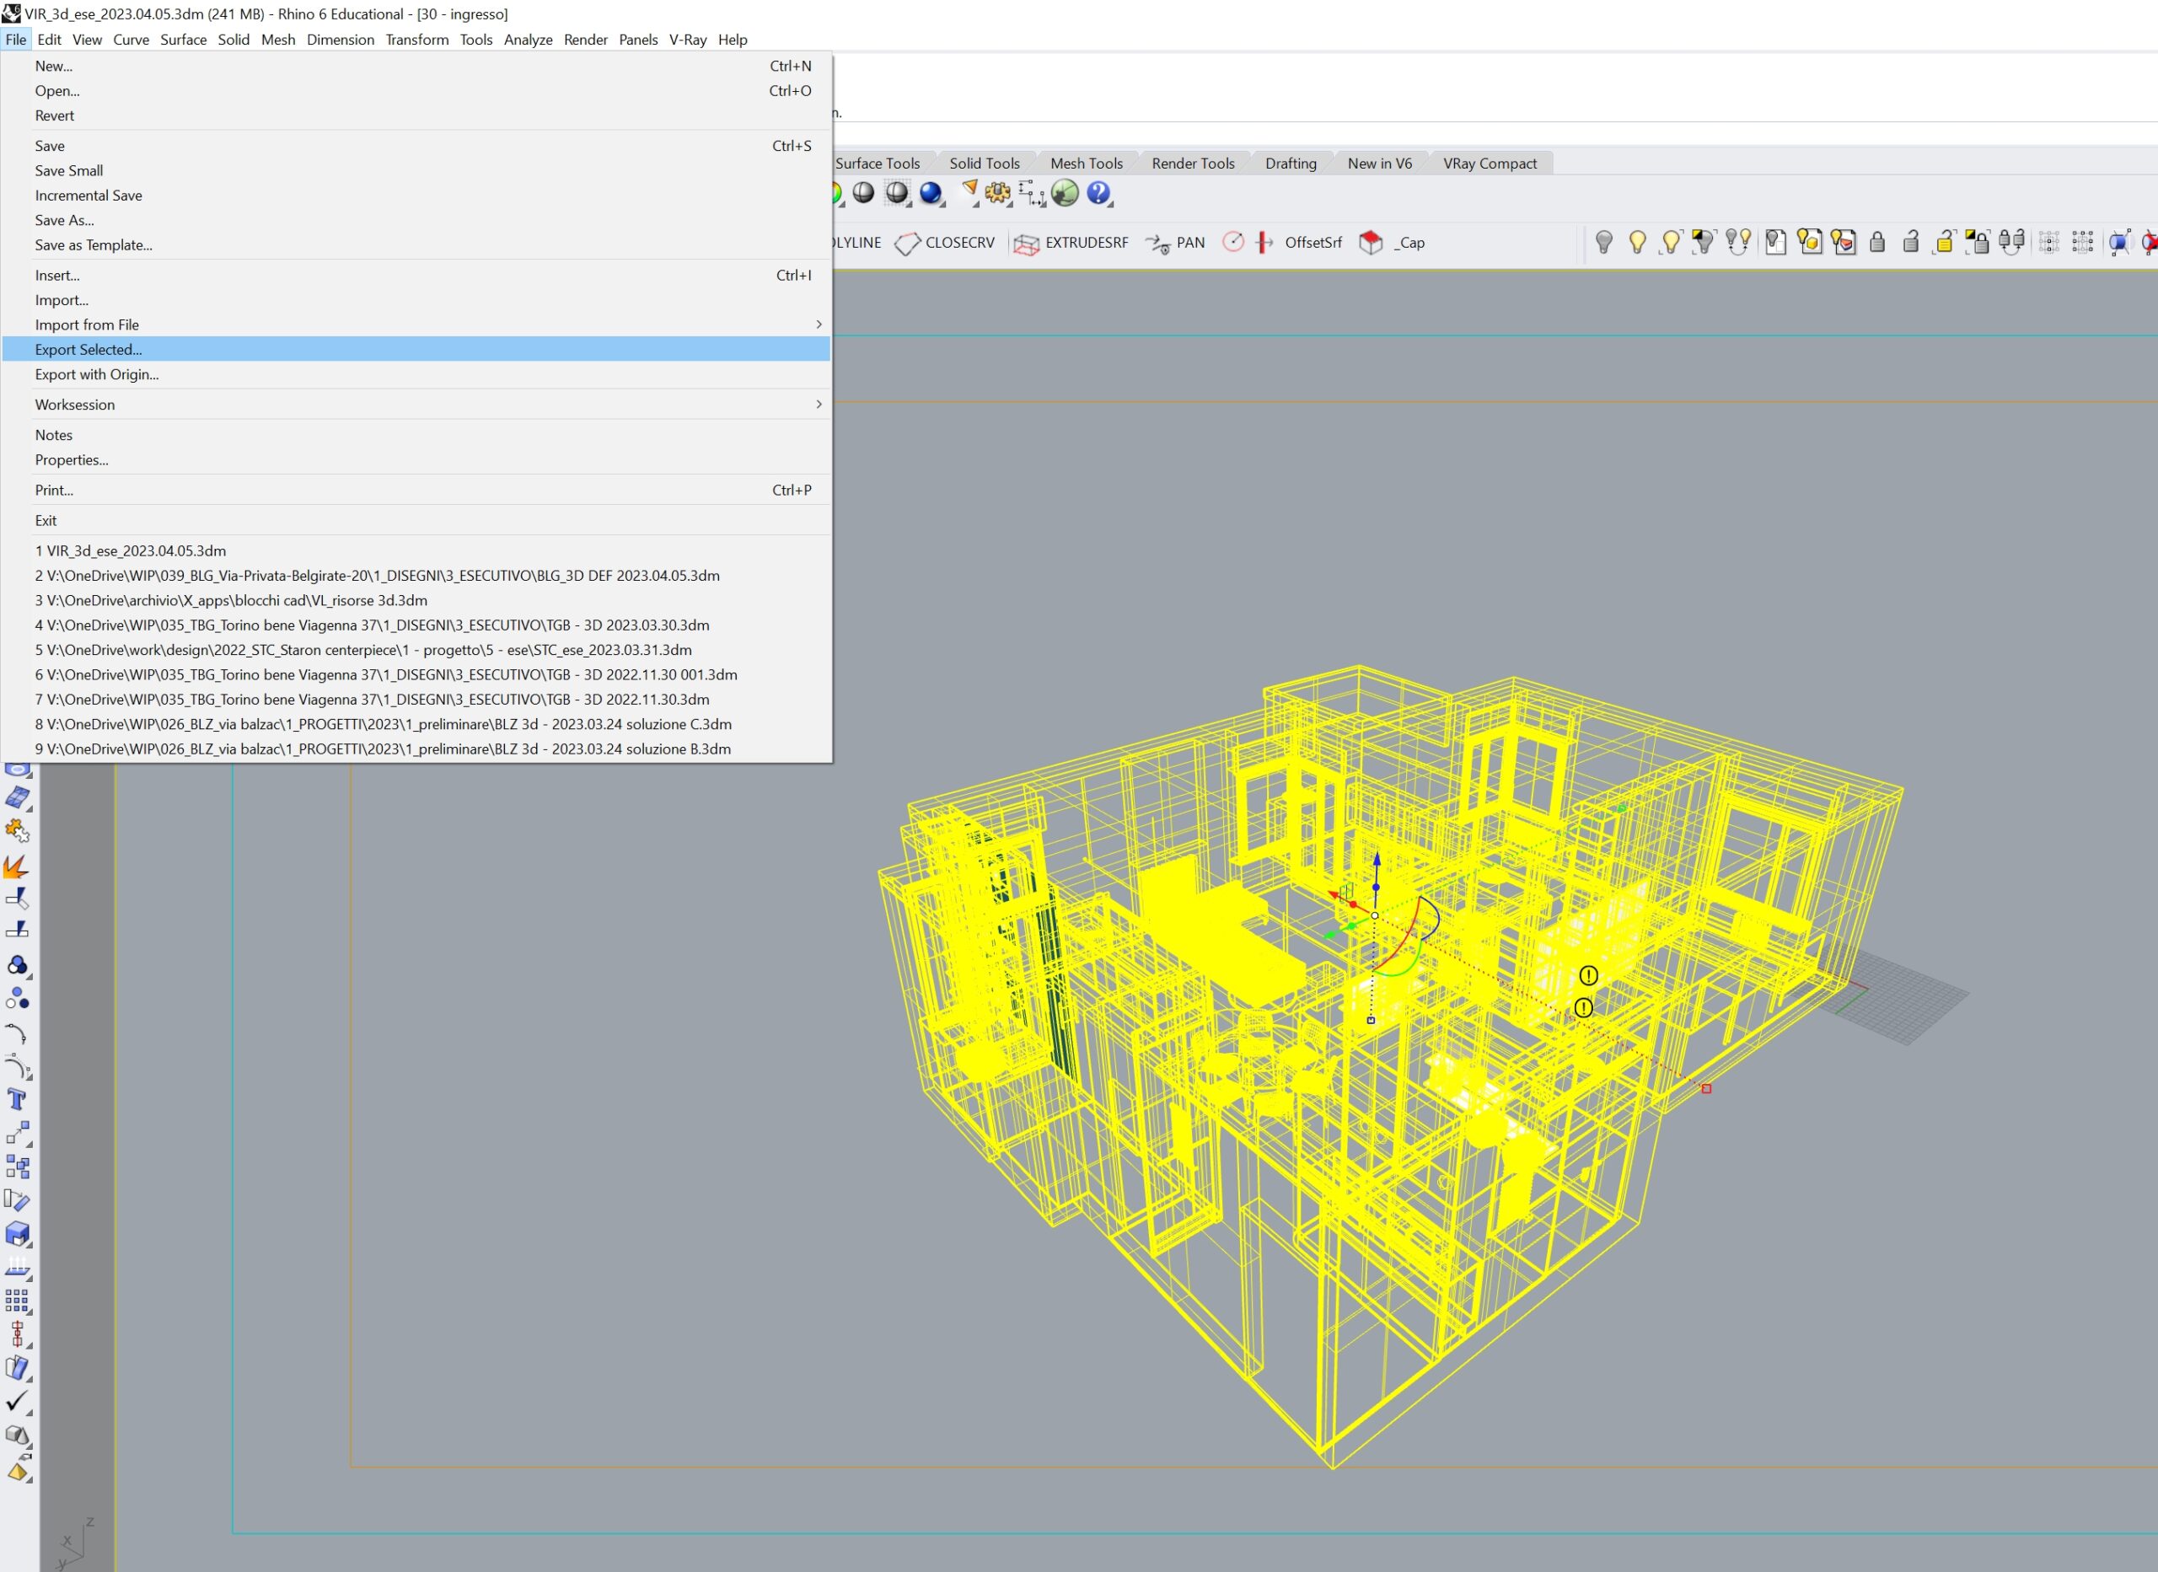Open recent file VL_risorse 3d.3dm
The width and height of the screenshot is (2158, 1572).
231,600
